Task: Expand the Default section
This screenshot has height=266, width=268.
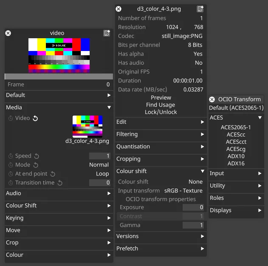Action: (x=59, y=95)
